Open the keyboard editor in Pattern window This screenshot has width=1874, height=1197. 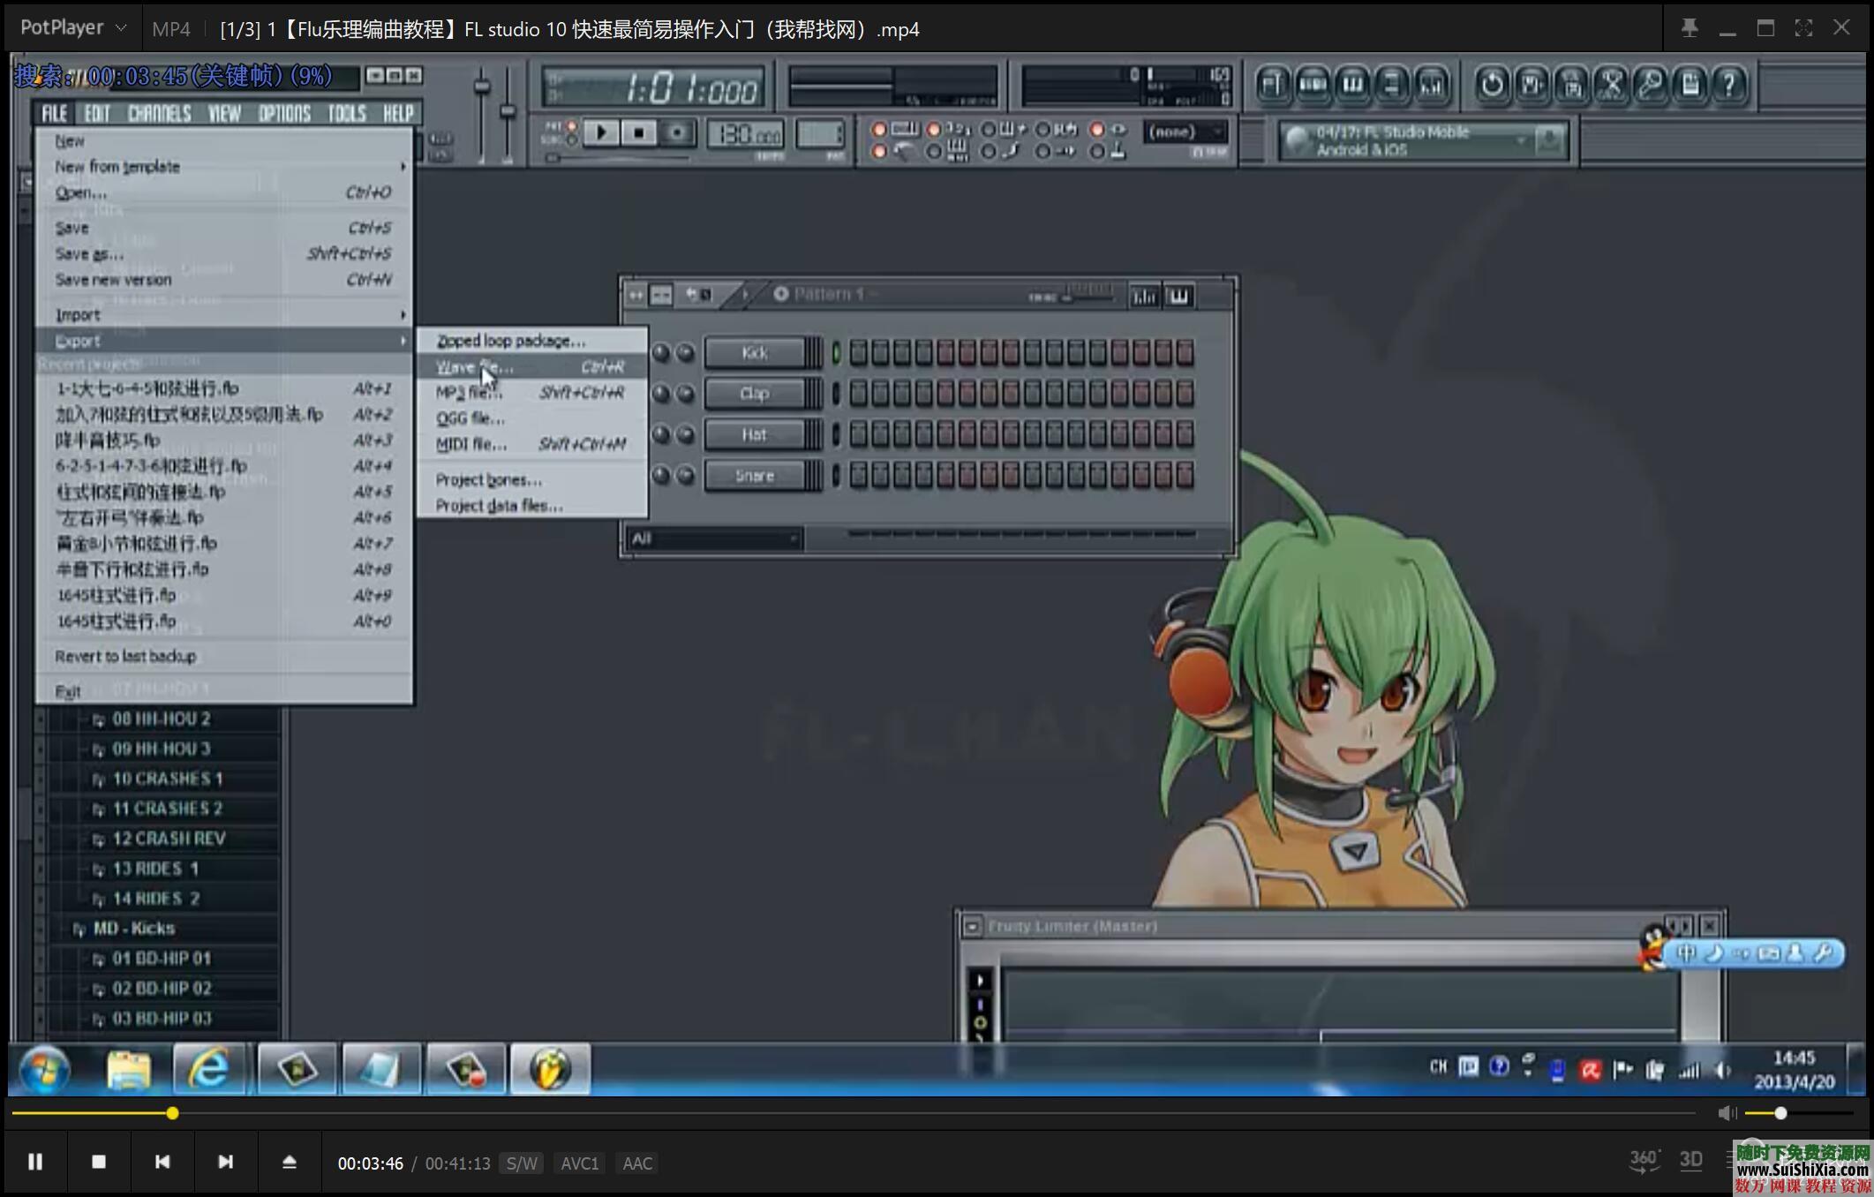tap(1179, 296)
